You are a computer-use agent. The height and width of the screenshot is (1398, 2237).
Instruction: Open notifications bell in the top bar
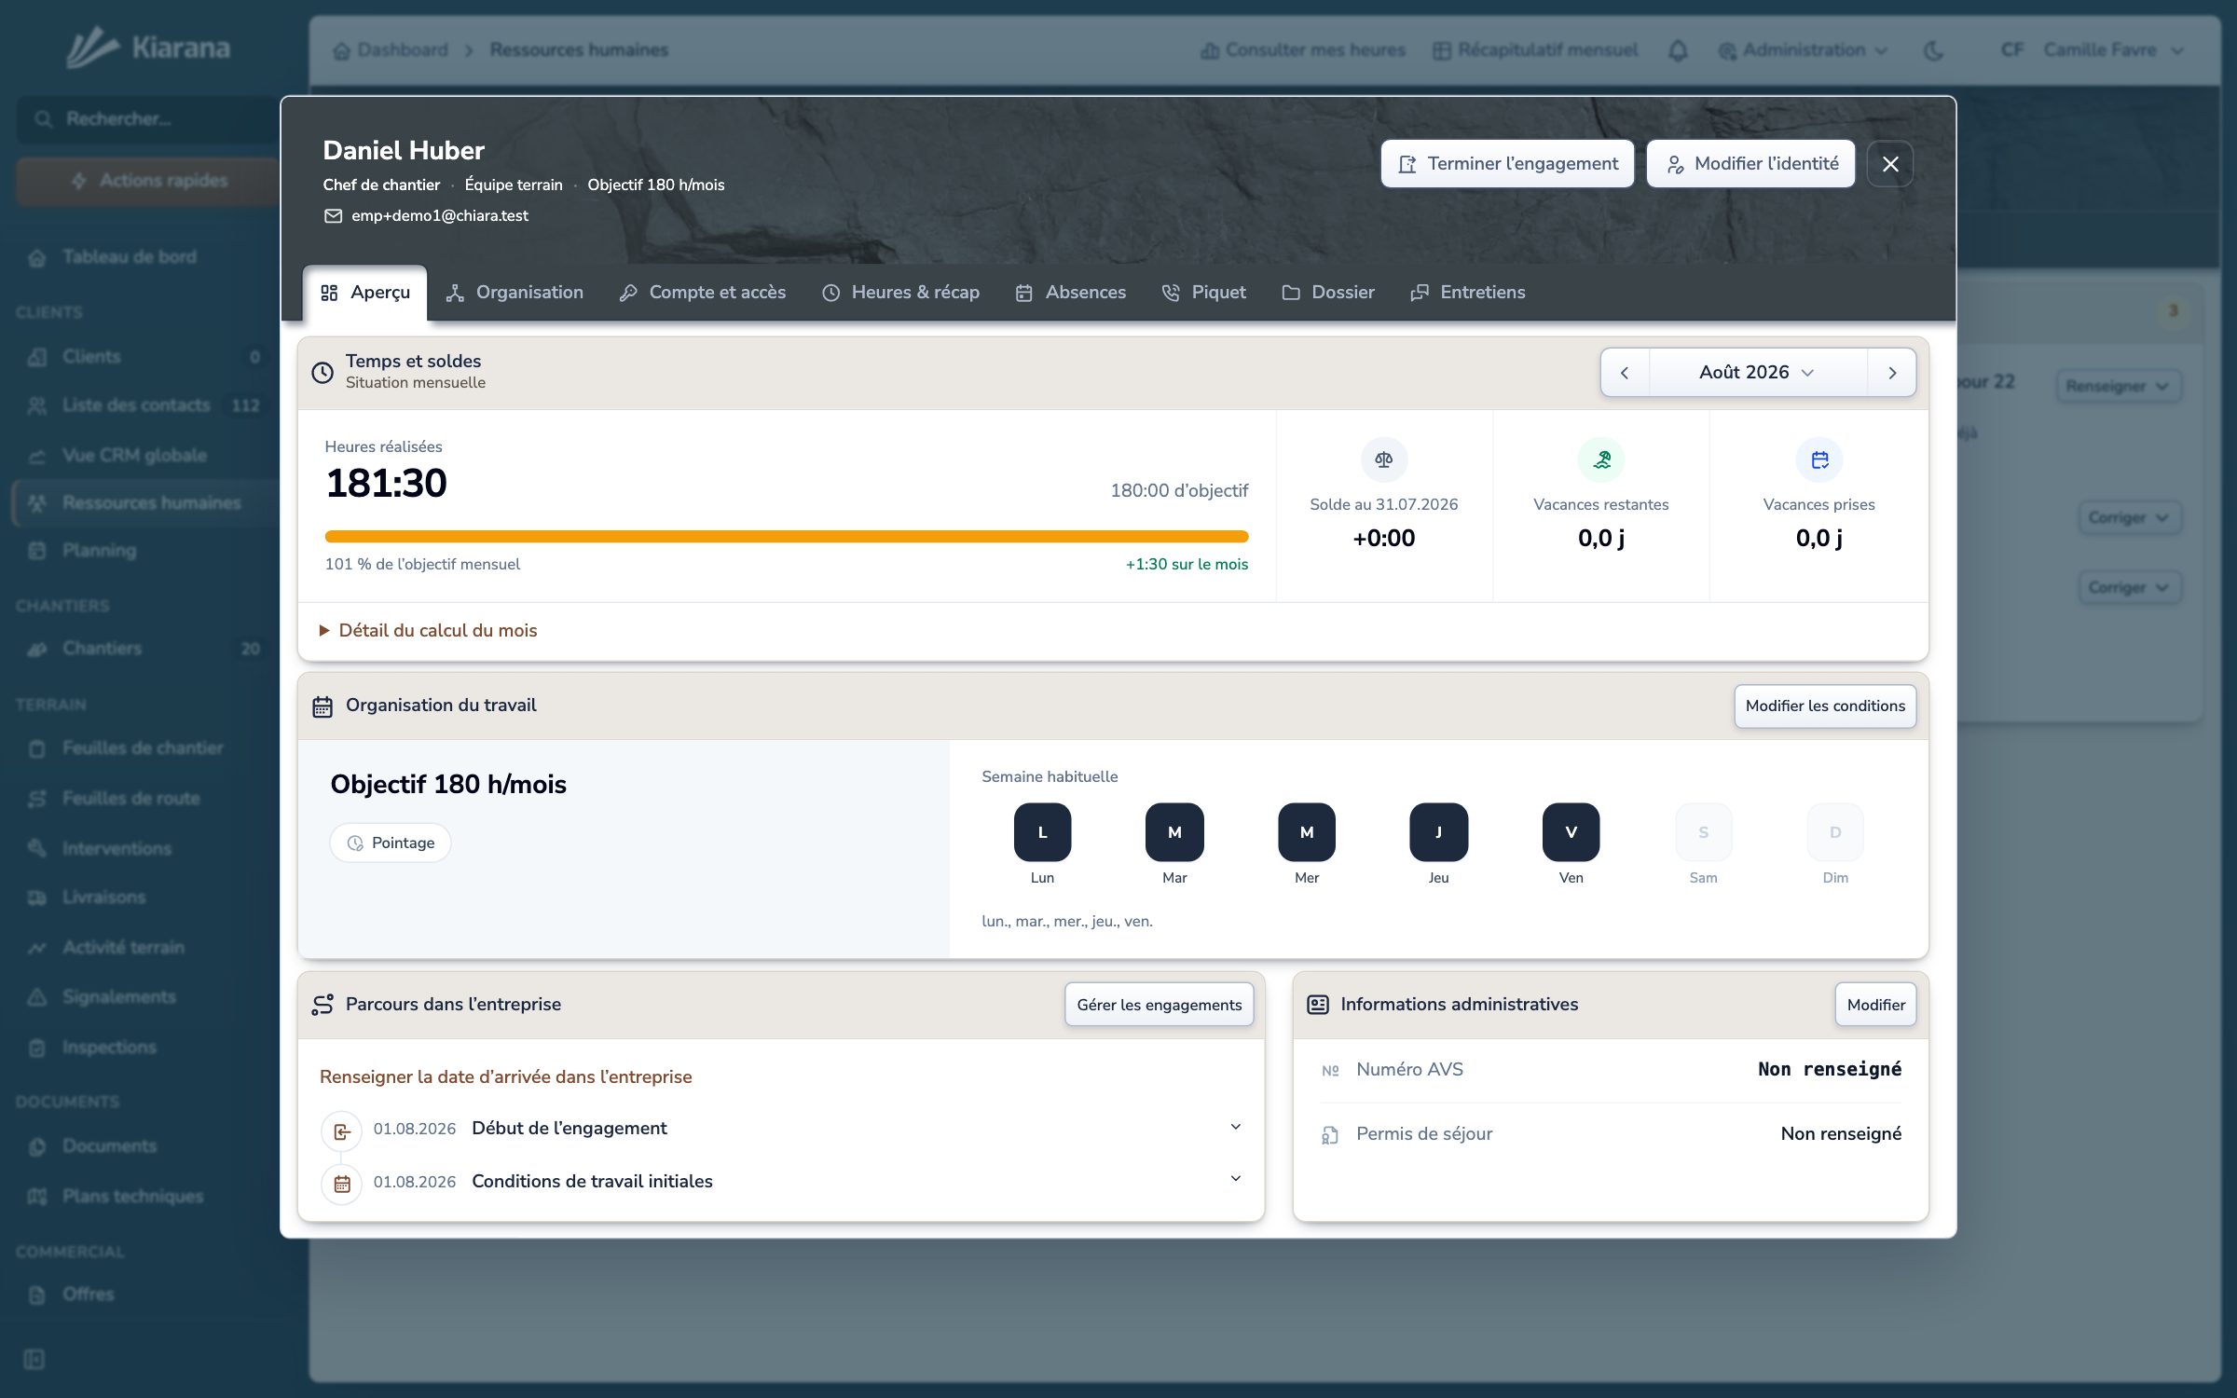click(1678, 50)
